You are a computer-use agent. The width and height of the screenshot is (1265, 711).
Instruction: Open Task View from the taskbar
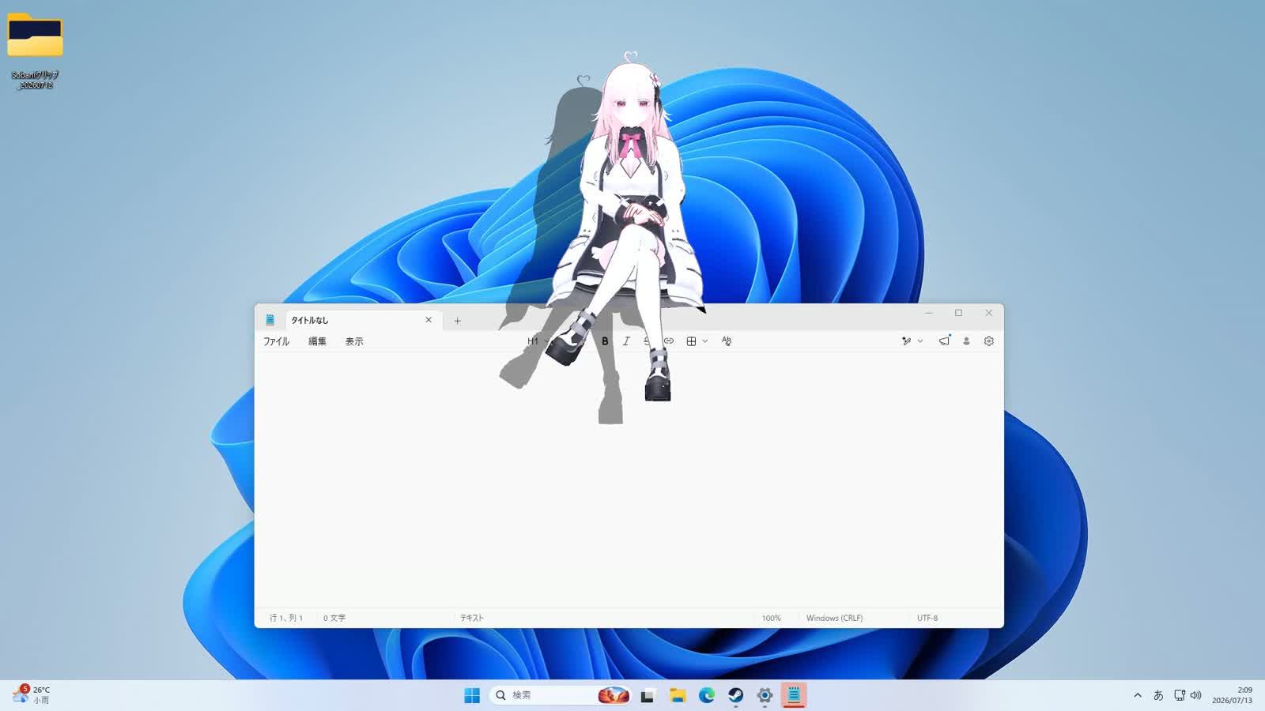(x=648, y=695)
